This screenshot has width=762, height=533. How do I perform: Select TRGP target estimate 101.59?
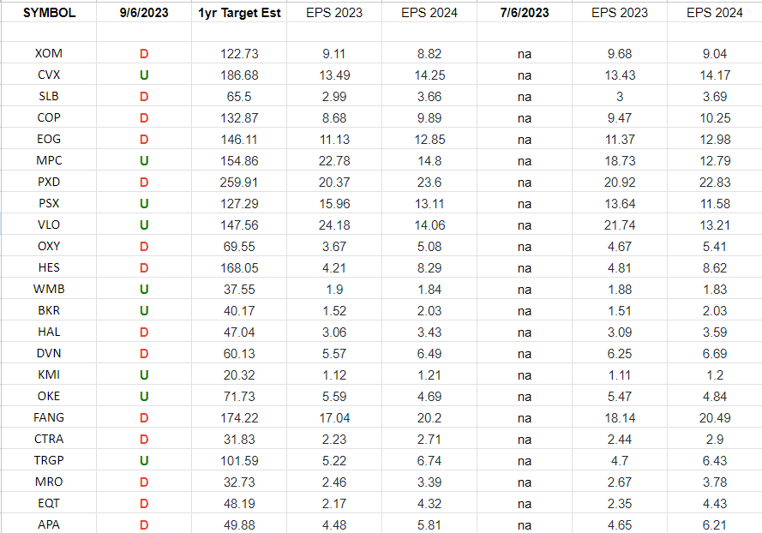tap(239, 460)
